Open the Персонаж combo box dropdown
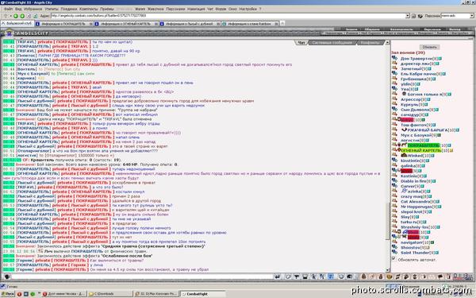Screen dimensions: 476x298 472,16
